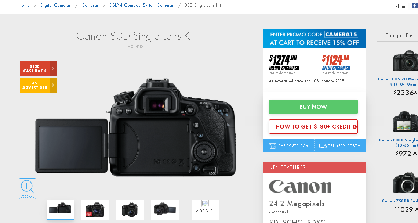
Task: Open the VIDEO (1) media item
Action: tap(205, 210)
